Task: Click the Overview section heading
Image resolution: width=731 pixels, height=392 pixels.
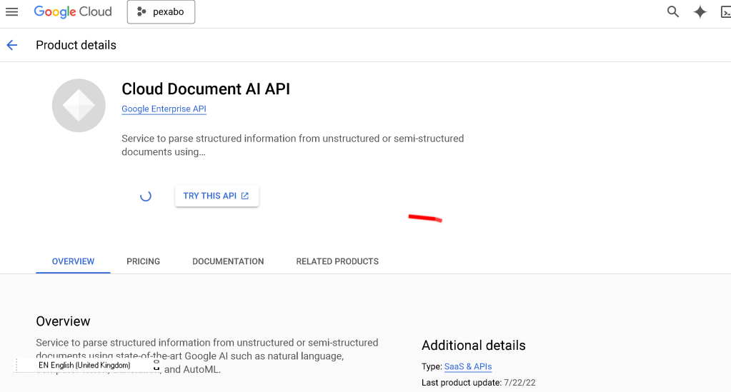Action: pyautogui.click(x=63, y=321)
